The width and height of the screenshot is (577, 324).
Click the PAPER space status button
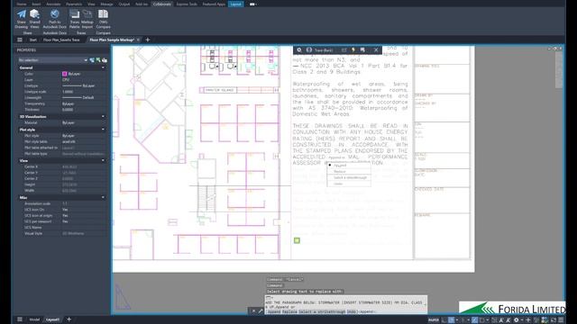pos(434,320)
